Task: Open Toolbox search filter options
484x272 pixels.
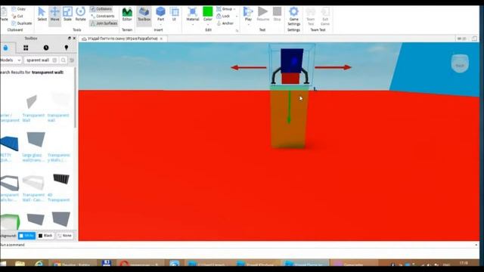Action: [x=72, y=60]
